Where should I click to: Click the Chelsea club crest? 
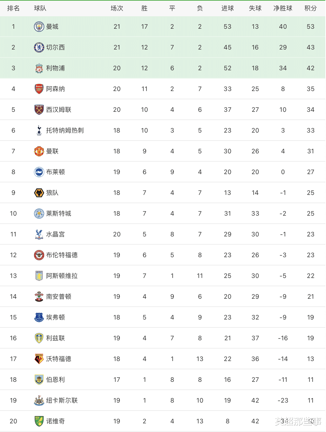39,47
